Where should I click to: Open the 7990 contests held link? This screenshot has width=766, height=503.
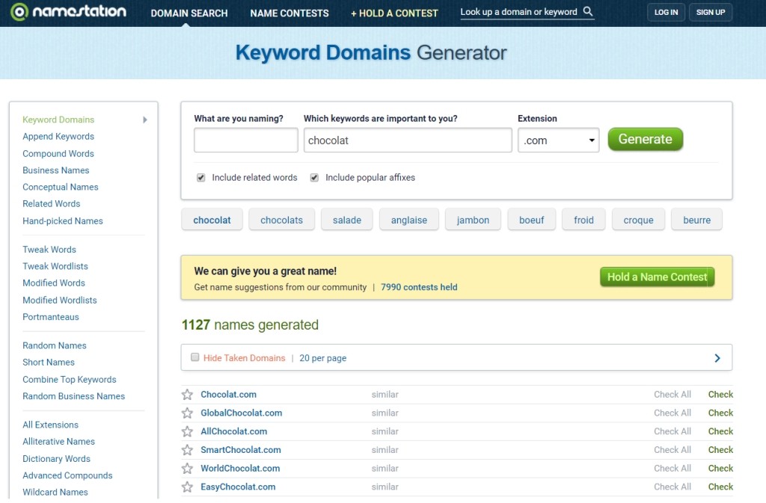pos(419,287)
